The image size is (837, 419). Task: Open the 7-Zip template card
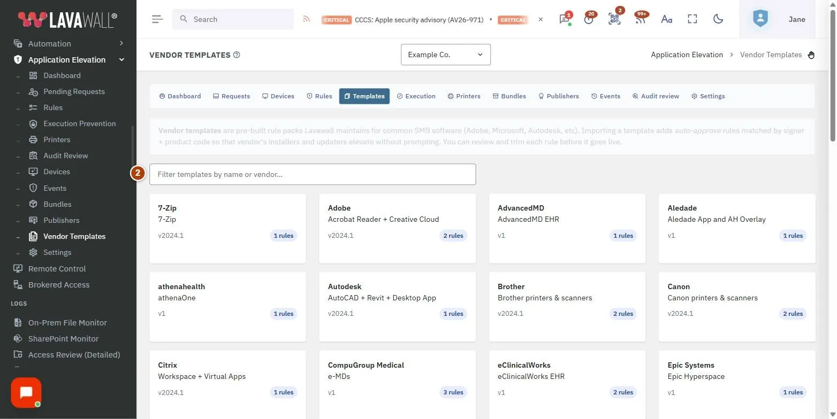coord(227,229)
